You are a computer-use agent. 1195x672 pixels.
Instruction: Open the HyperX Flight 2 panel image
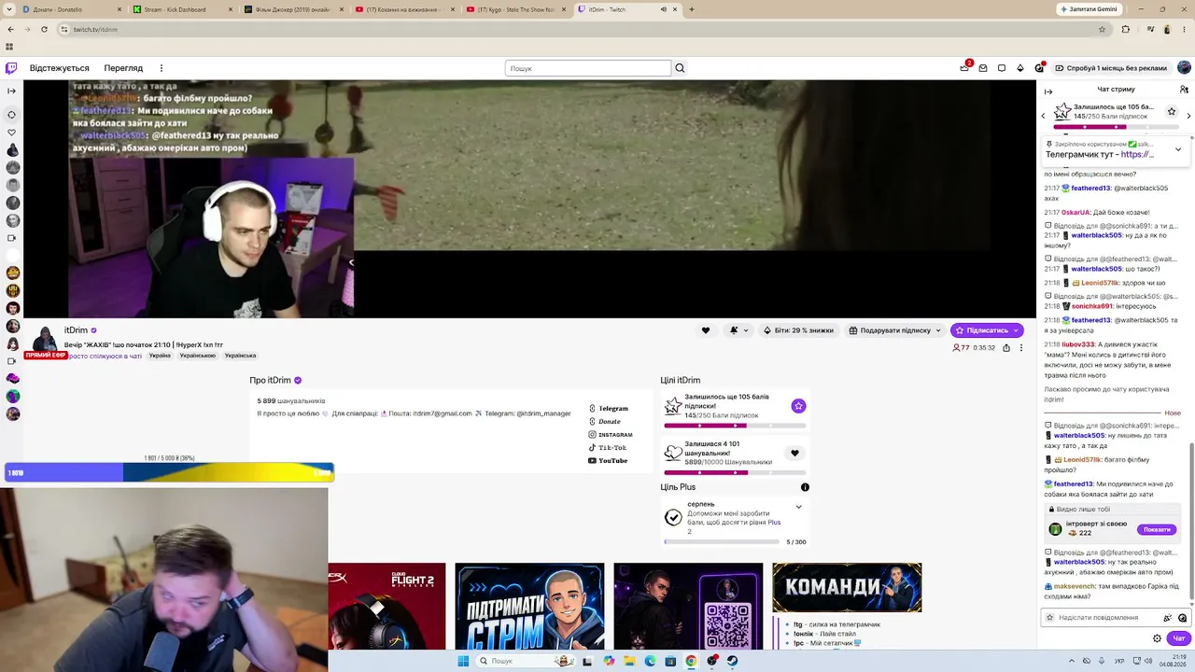click(x=387, y=606)
